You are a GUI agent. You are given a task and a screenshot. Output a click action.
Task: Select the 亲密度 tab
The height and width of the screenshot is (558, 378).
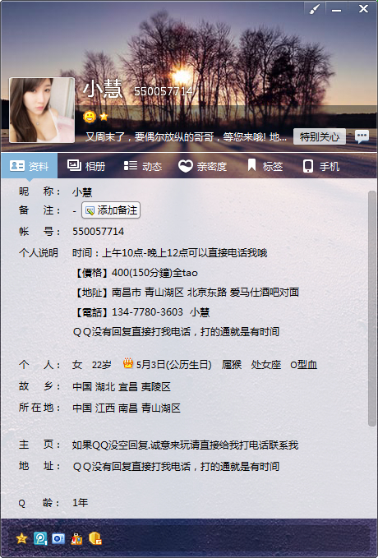pyautogui.click(x=202, y=166)
